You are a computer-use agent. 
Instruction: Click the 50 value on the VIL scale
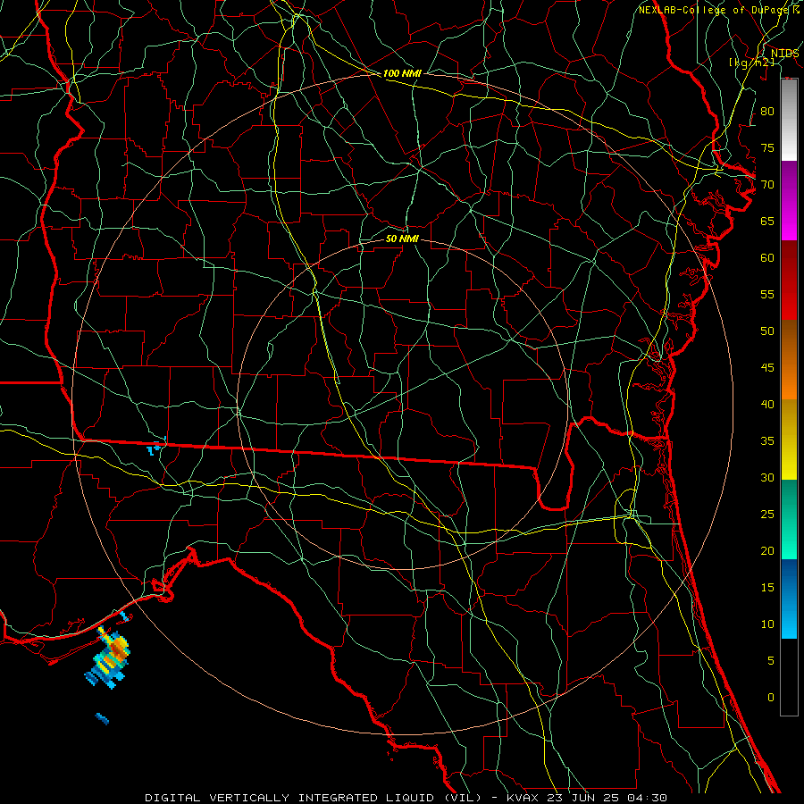[767, 331]
